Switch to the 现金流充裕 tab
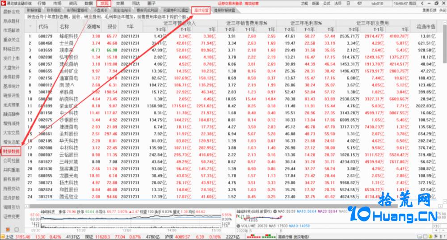This screenshot has height=240, width=447. coord(122,11)
